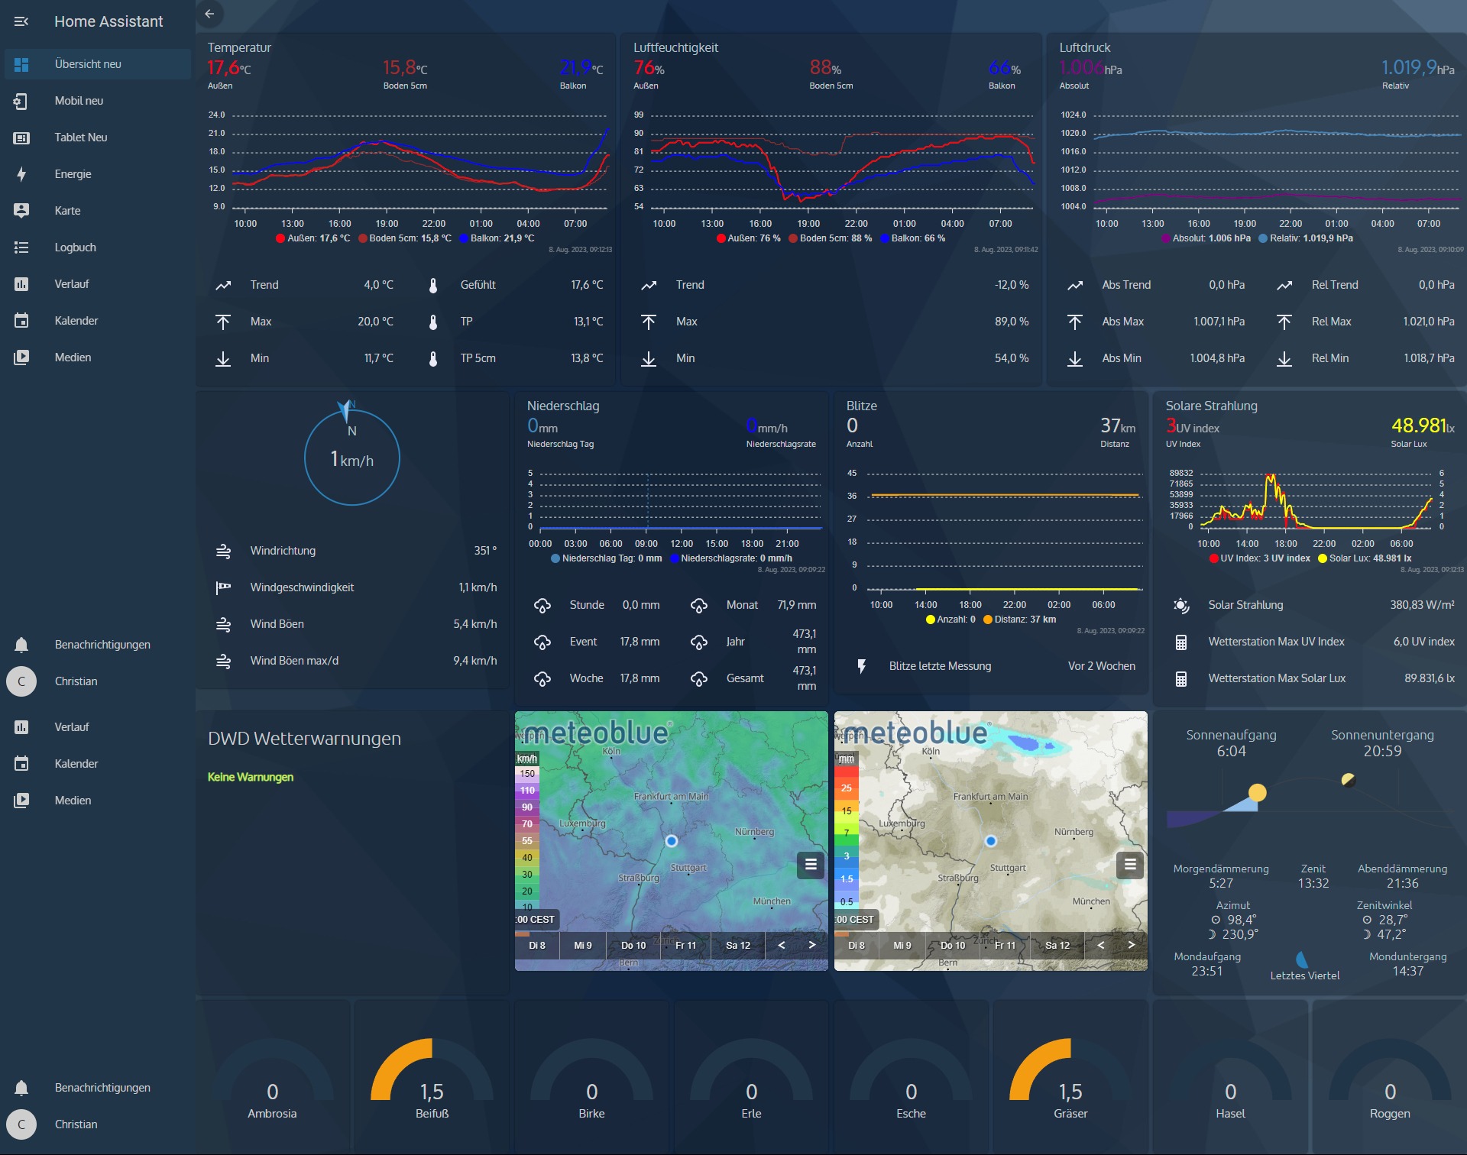Screen dimensions: 1467x1155
Task: Open the Energie panel
Action: pos(98,174)
